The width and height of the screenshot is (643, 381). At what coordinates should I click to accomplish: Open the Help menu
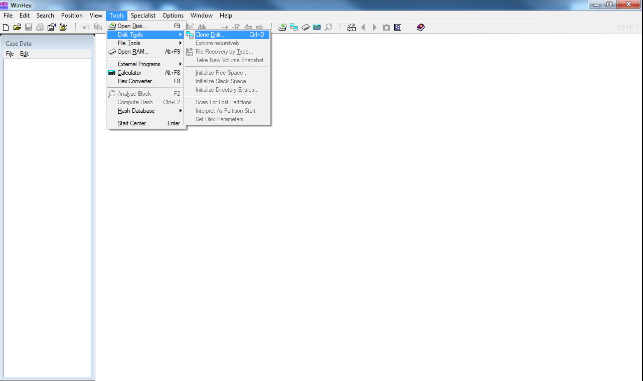click(x=226, y=16)
